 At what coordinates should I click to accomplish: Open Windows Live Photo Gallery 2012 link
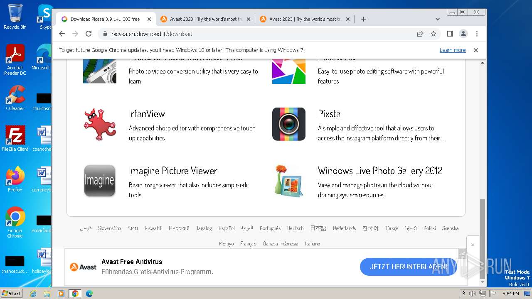pos(380,171)
